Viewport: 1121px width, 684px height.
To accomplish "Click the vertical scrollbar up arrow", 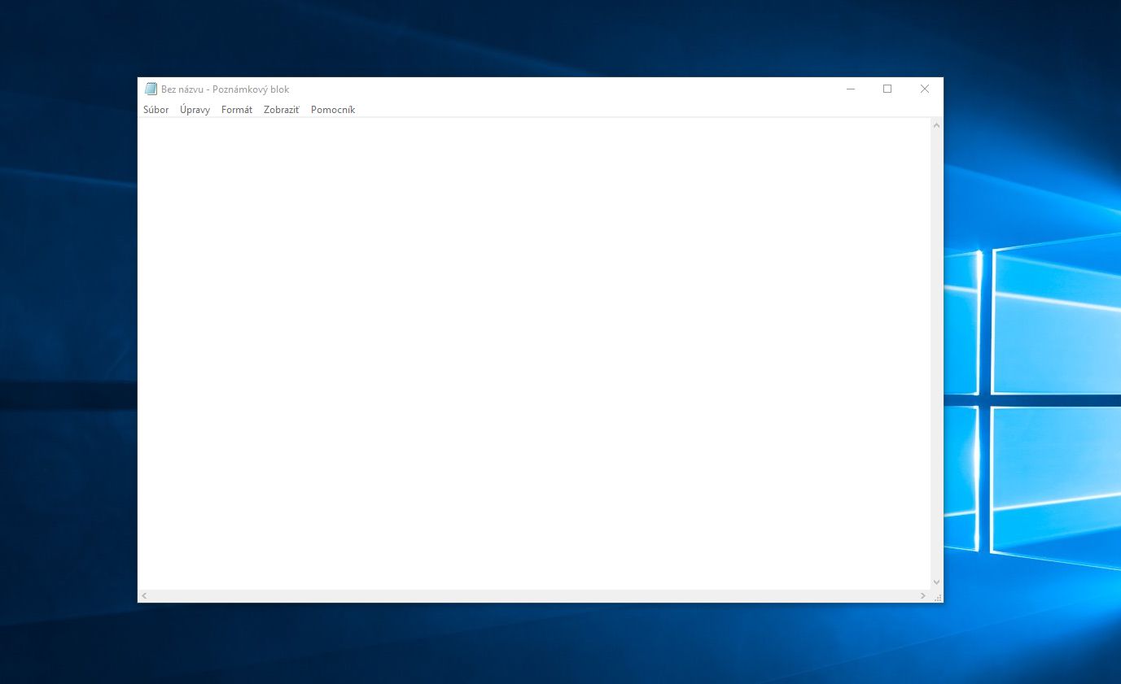I will pyautogui.click(x=936, y=125).
